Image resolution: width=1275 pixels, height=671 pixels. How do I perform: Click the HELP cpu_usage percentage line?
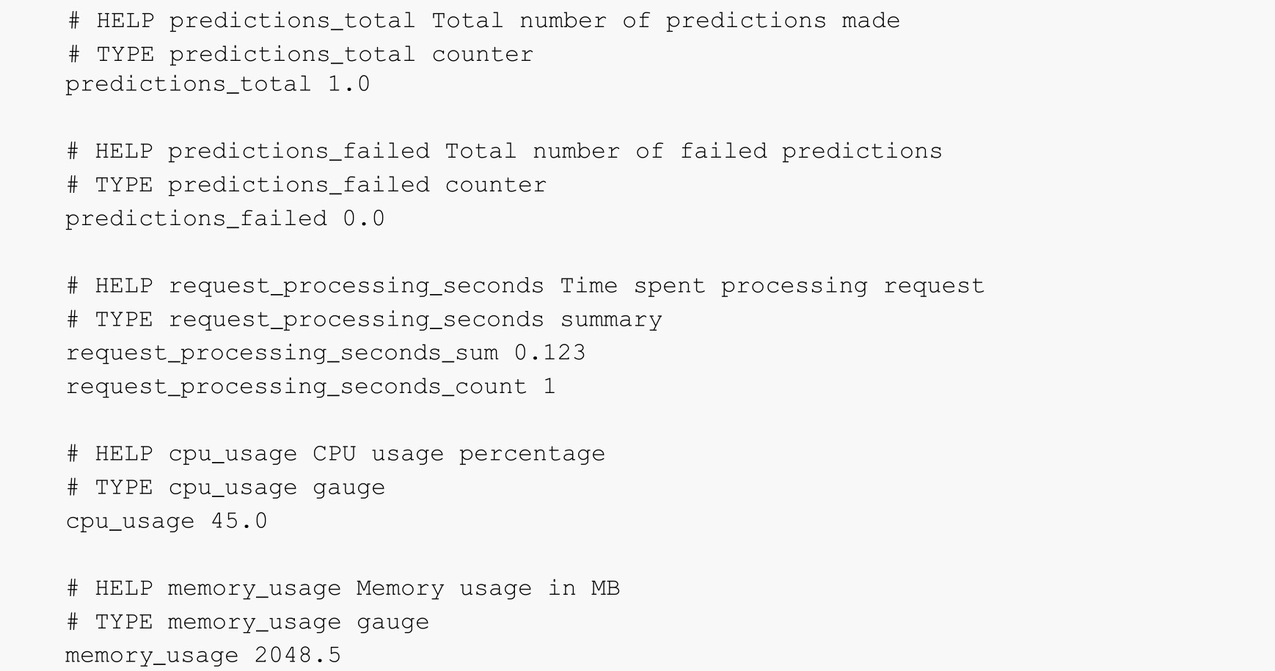336,455
